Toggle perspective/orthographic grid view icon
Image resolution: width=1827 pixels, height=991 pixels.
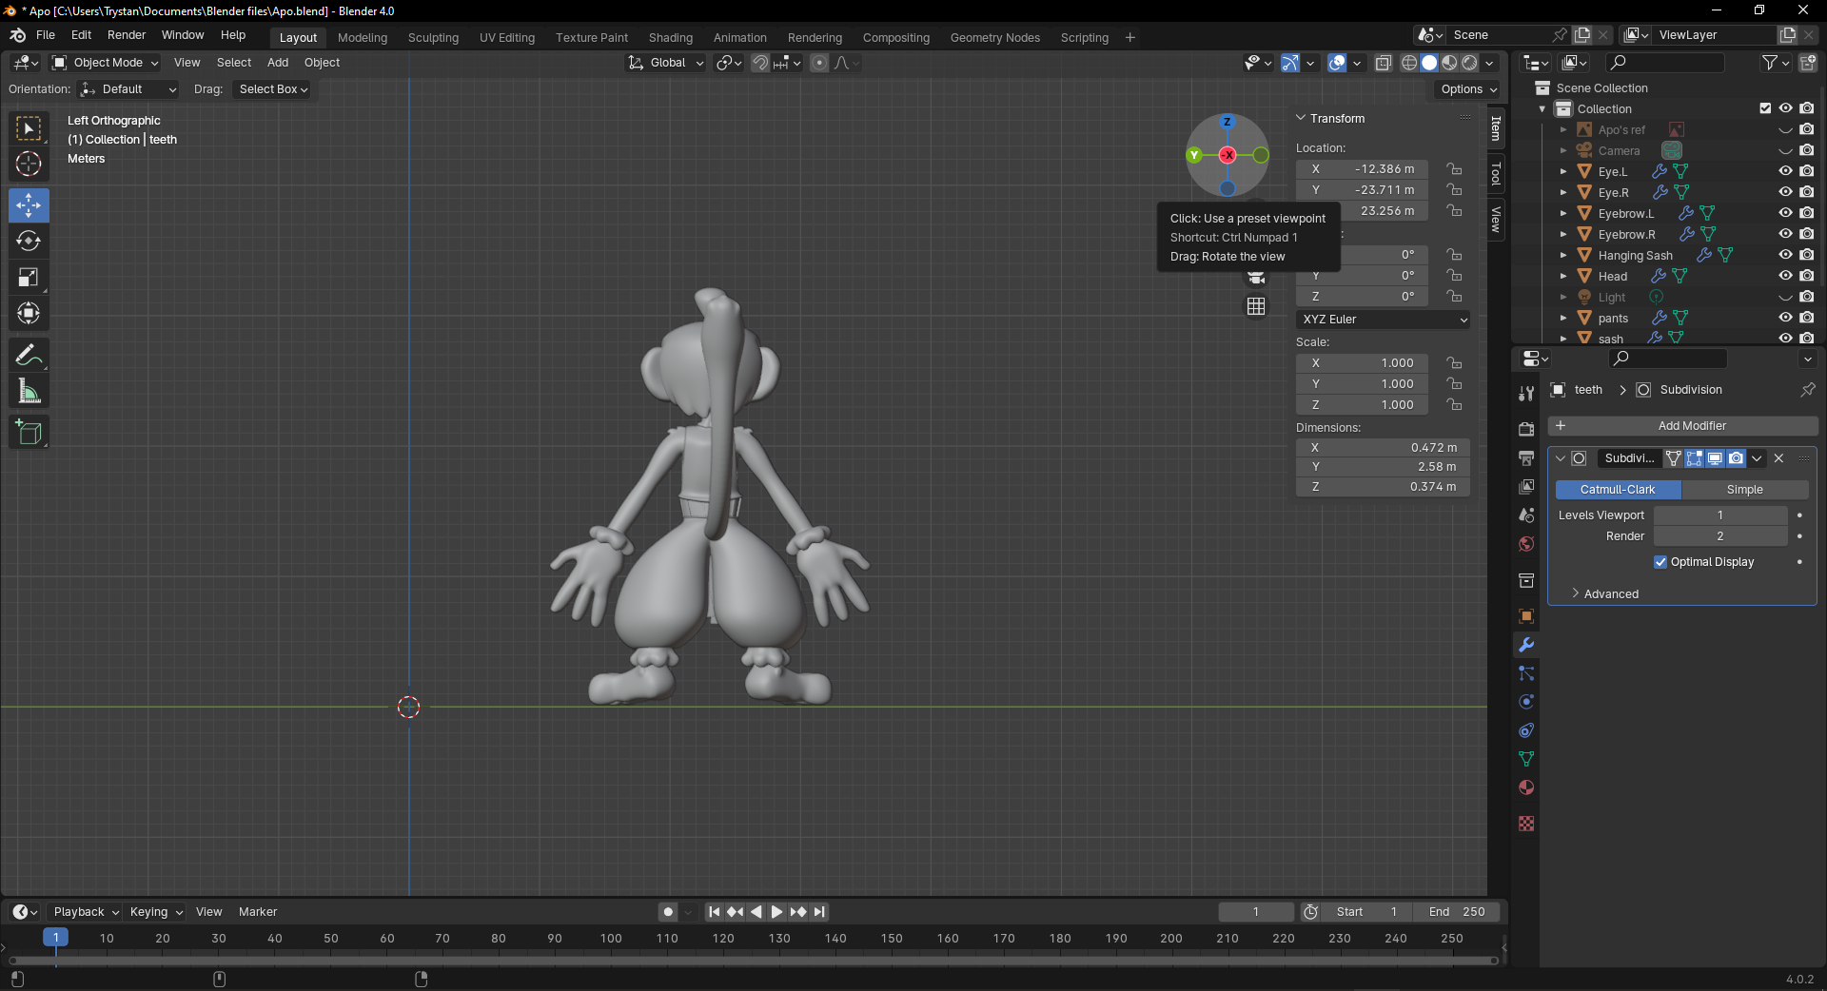click(1256, 306)
